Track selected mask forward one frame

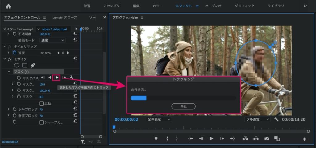64,78
